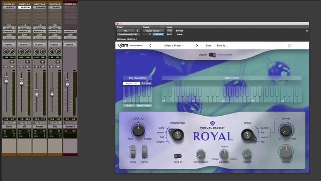
Task: Open Amber track group dropdown
Action: pos(40,44)
